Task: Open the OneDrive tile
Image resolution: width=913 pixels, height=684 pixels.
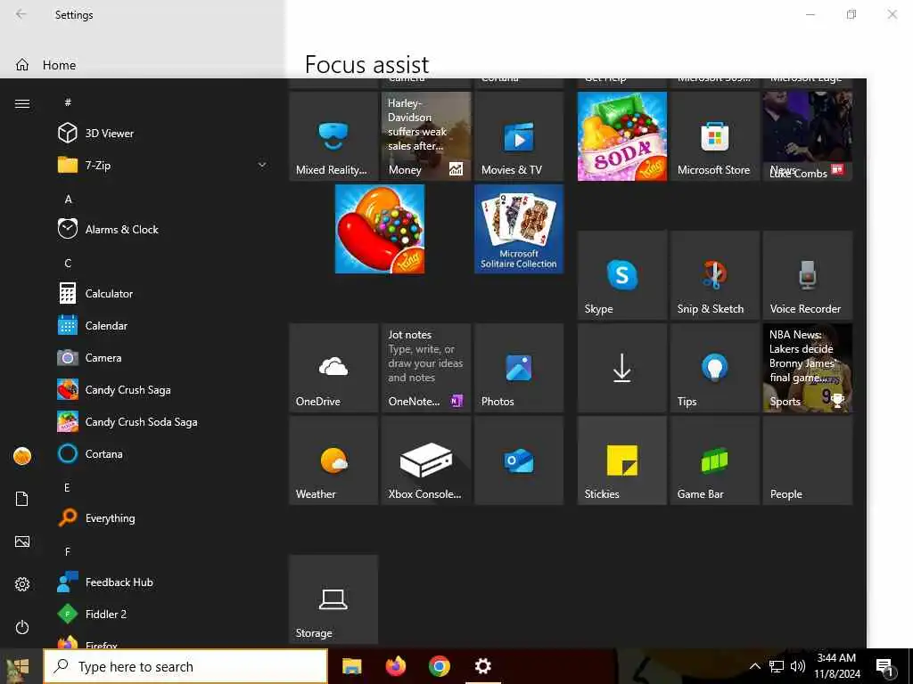Action: pyautogui.click(x=333, y=368)
